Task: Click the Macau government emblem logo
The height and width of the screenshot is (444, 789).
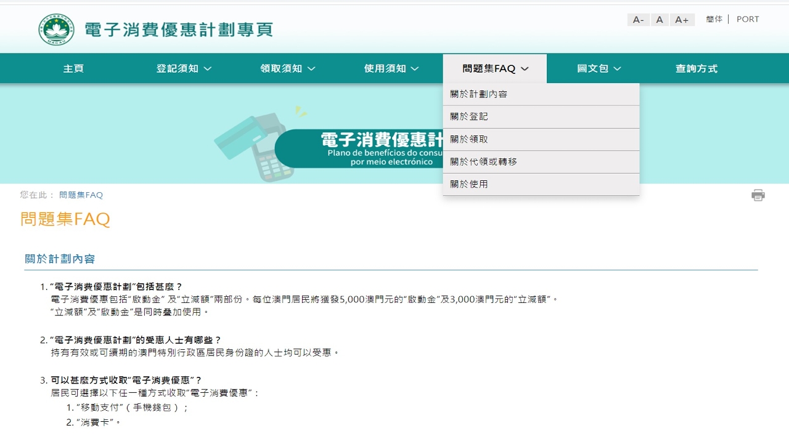Action: tap(56, 29)
